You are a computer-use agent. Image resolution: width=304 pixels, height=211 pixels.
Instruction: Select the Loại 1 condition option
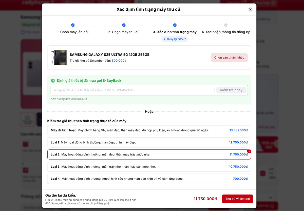click(149, 142)
